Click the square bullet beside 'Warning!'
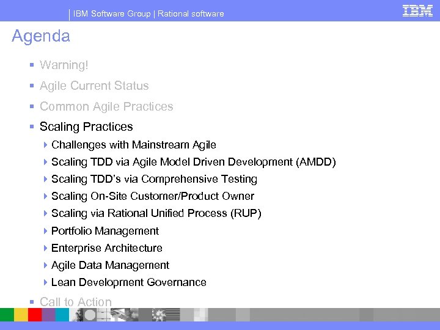This screenshot has width=440, height=330. [x=32, y=65]
